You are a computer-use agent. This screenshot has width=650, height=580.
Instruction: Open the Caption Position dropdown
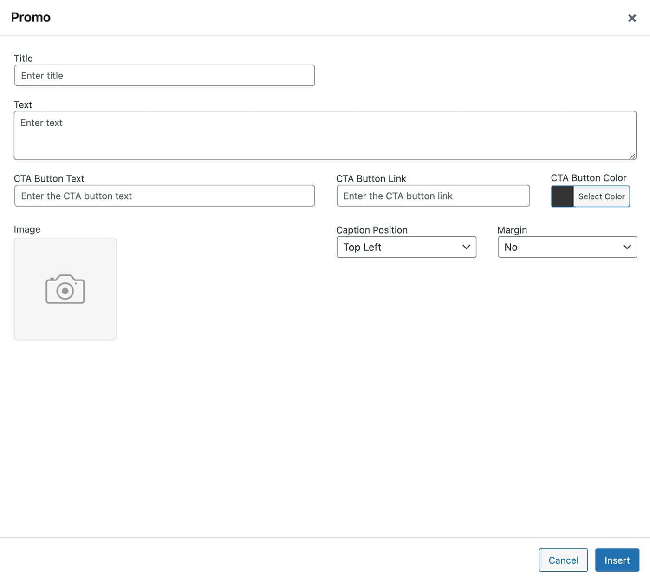(406, 247)
